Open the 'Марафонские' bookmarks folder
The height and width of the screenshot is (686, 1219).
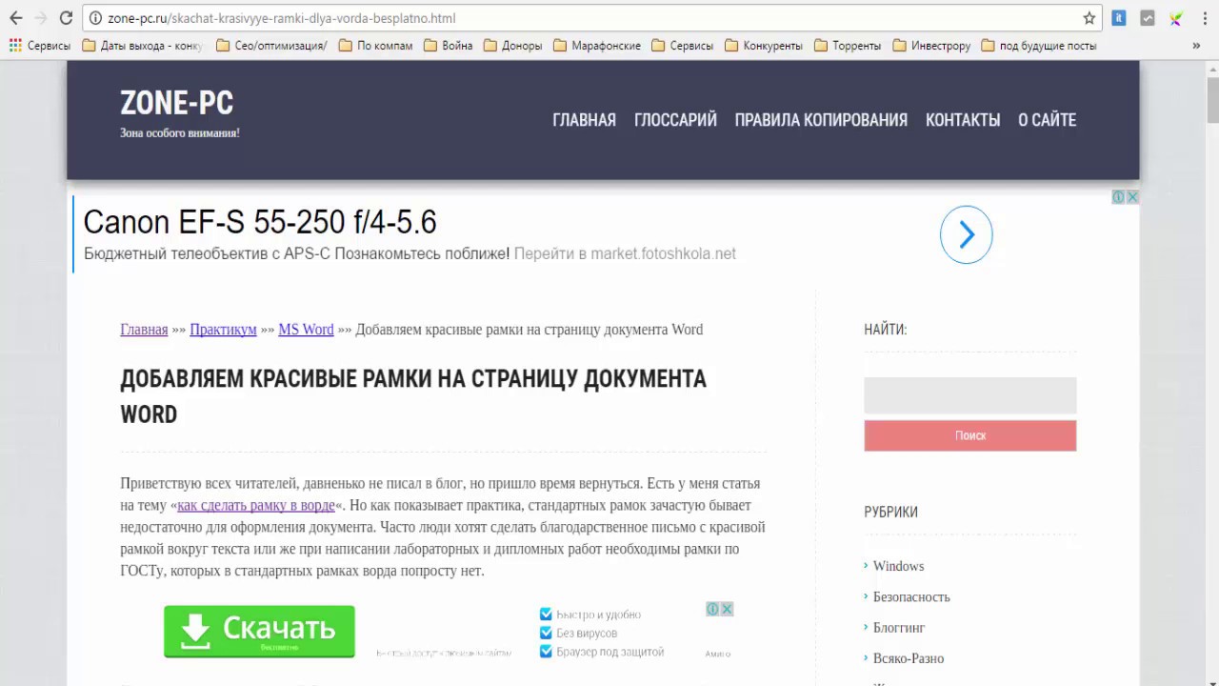coord(597,45)
